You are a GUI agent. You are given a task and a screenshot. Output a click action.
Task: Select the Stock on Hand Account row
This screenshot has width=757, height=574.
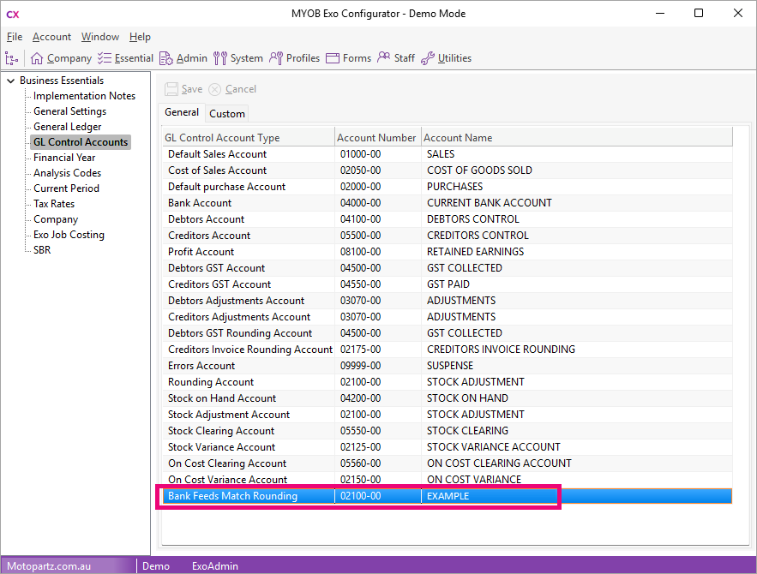[447, 398]
